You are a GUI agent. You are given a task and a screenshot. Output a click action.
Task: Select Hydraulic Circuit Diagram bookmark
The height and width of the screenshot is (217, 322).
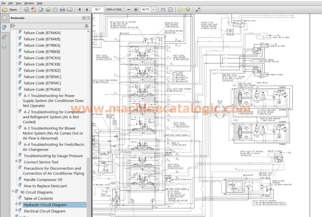click(45, 205)
